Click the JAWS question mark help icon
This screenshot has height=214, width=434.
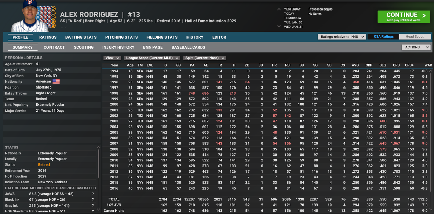93,194
